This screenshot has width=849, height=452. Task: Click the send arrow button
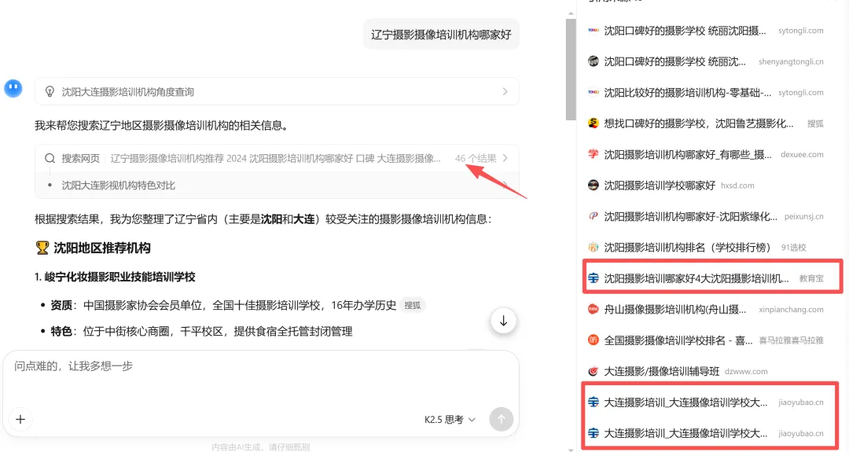501,420
